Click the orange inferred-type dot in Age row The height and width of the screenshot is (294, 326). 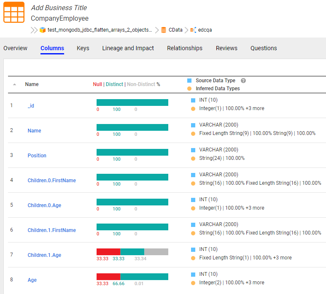click(193, 283)
